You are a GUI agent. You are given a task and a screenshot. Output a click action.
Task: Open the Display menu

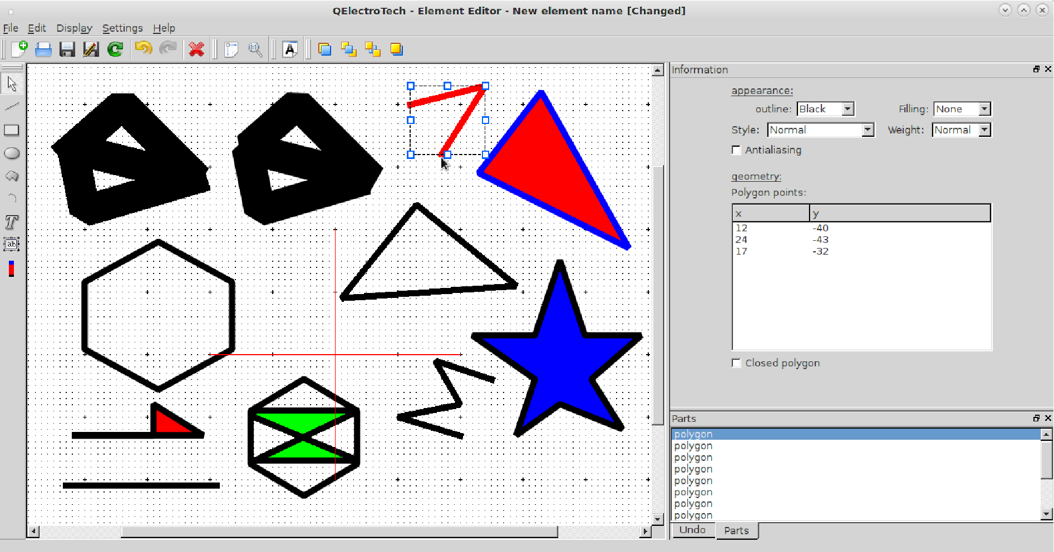pos(74,28)
